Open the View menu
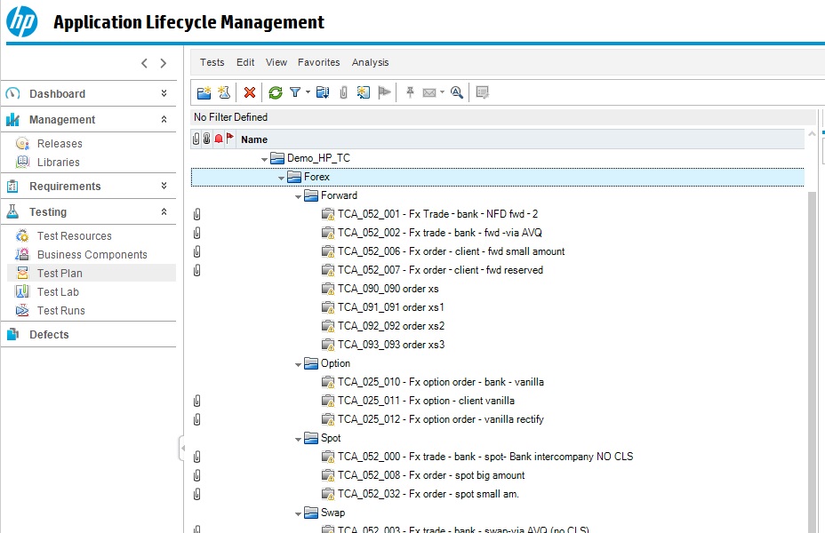The image size is (825, 533). click(x=276, y=62)
